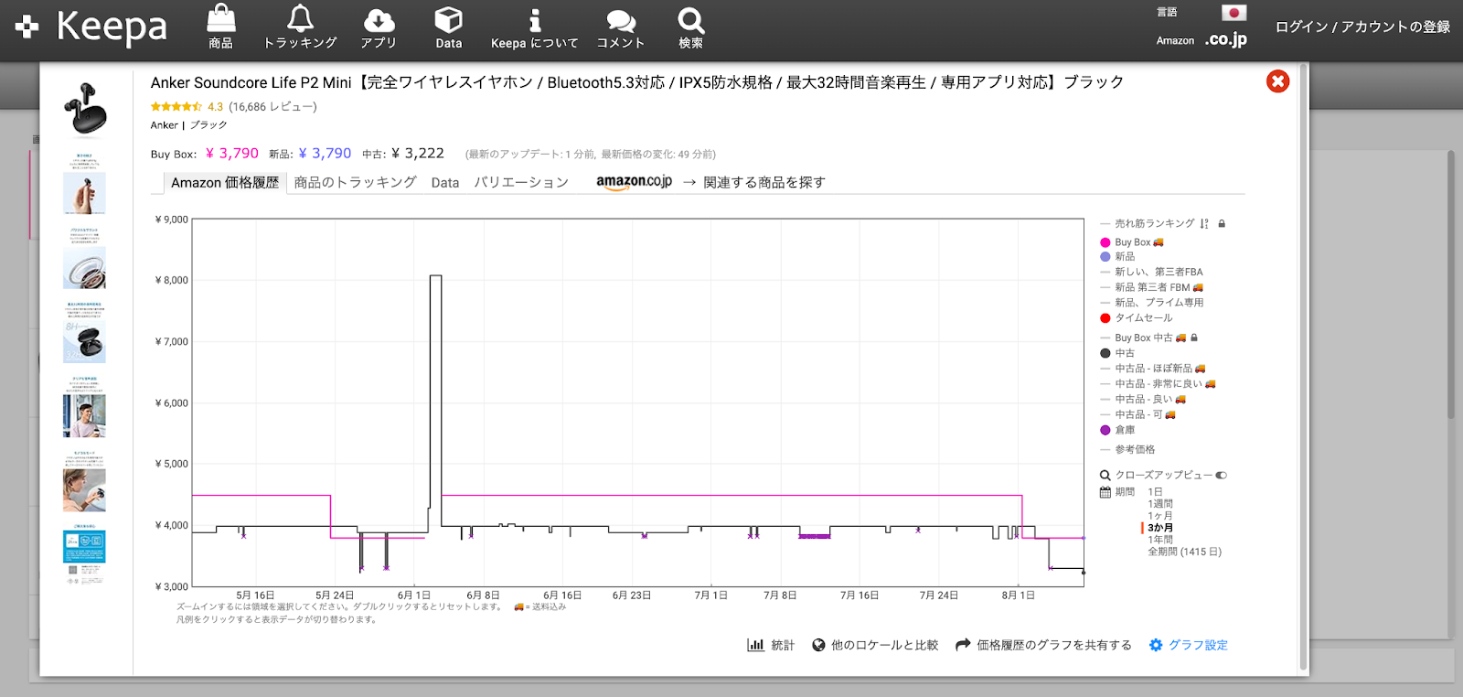The height and width of the screenshot is (697, 1463).
Task: Toggle 新品 series in legend
Action: click(1117, 257)
